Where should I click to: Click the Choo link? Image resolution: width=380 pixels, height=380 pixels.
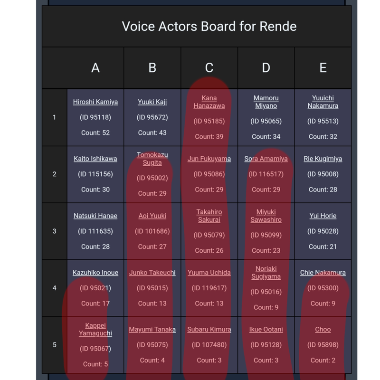point(323,329)
